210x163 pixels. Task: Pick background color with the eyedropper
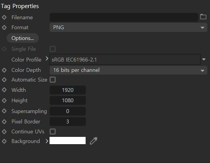coord(94,141)
